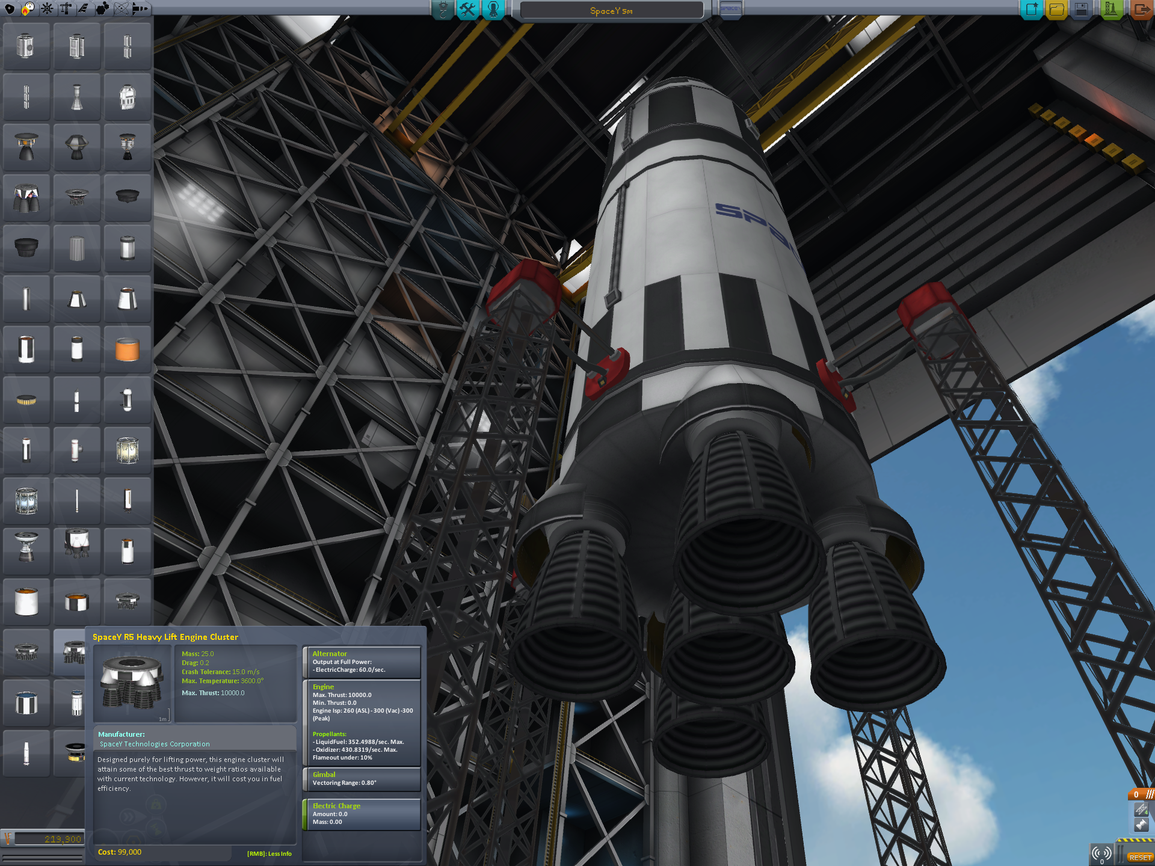Click the 'Mass: 25.0' stat line
Screen dimensions: 1155x866
(x=198, y=654)
